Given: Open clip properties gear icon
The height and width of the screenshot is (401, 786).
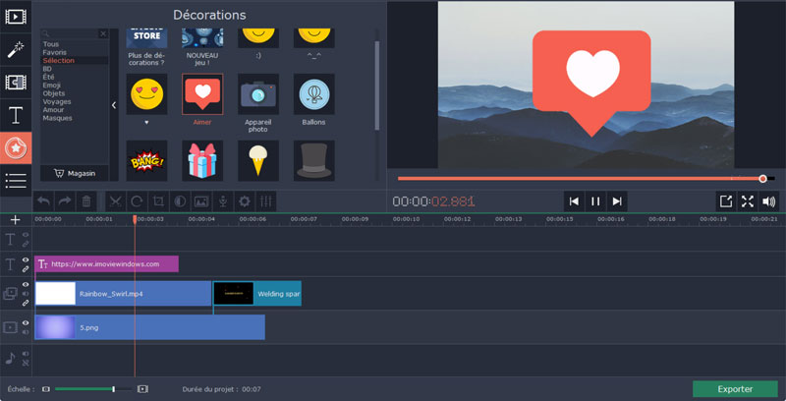Looking at the screenshot, I should click(244, 201).
